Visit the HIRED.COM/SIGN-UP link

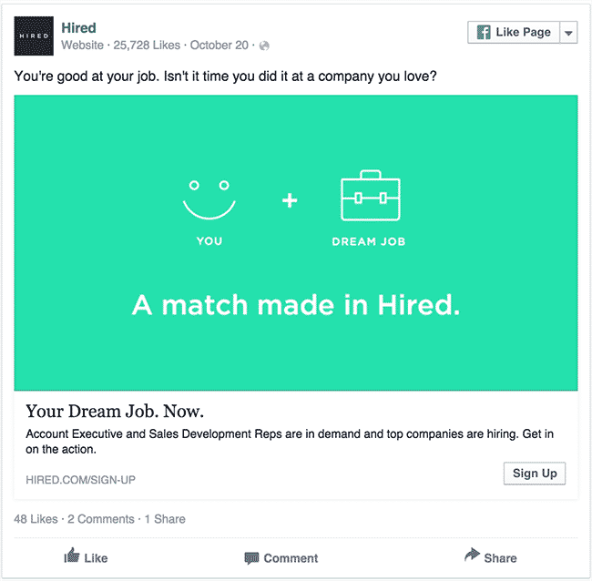(x=80, y=480)
